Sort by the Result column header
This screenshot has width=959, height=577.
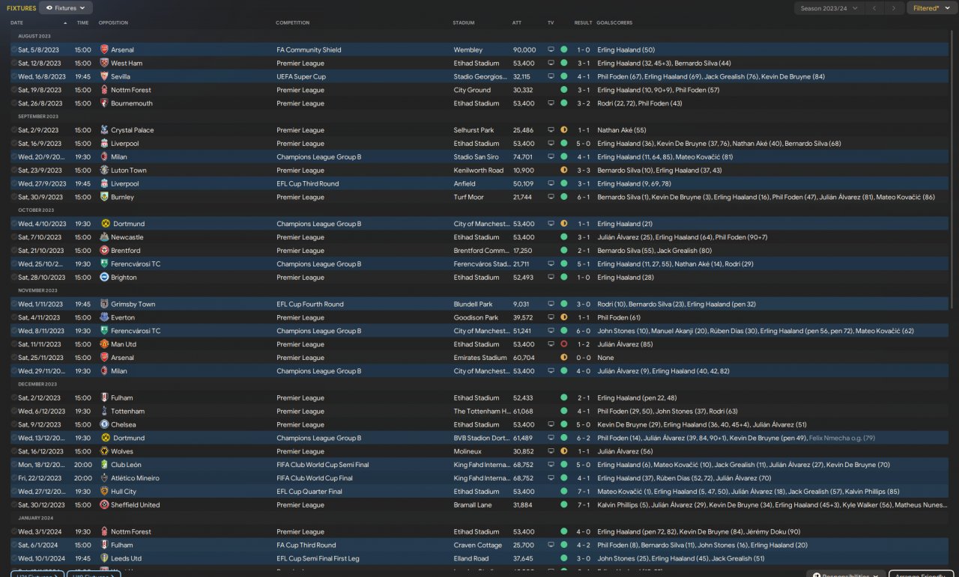[583, 22]
